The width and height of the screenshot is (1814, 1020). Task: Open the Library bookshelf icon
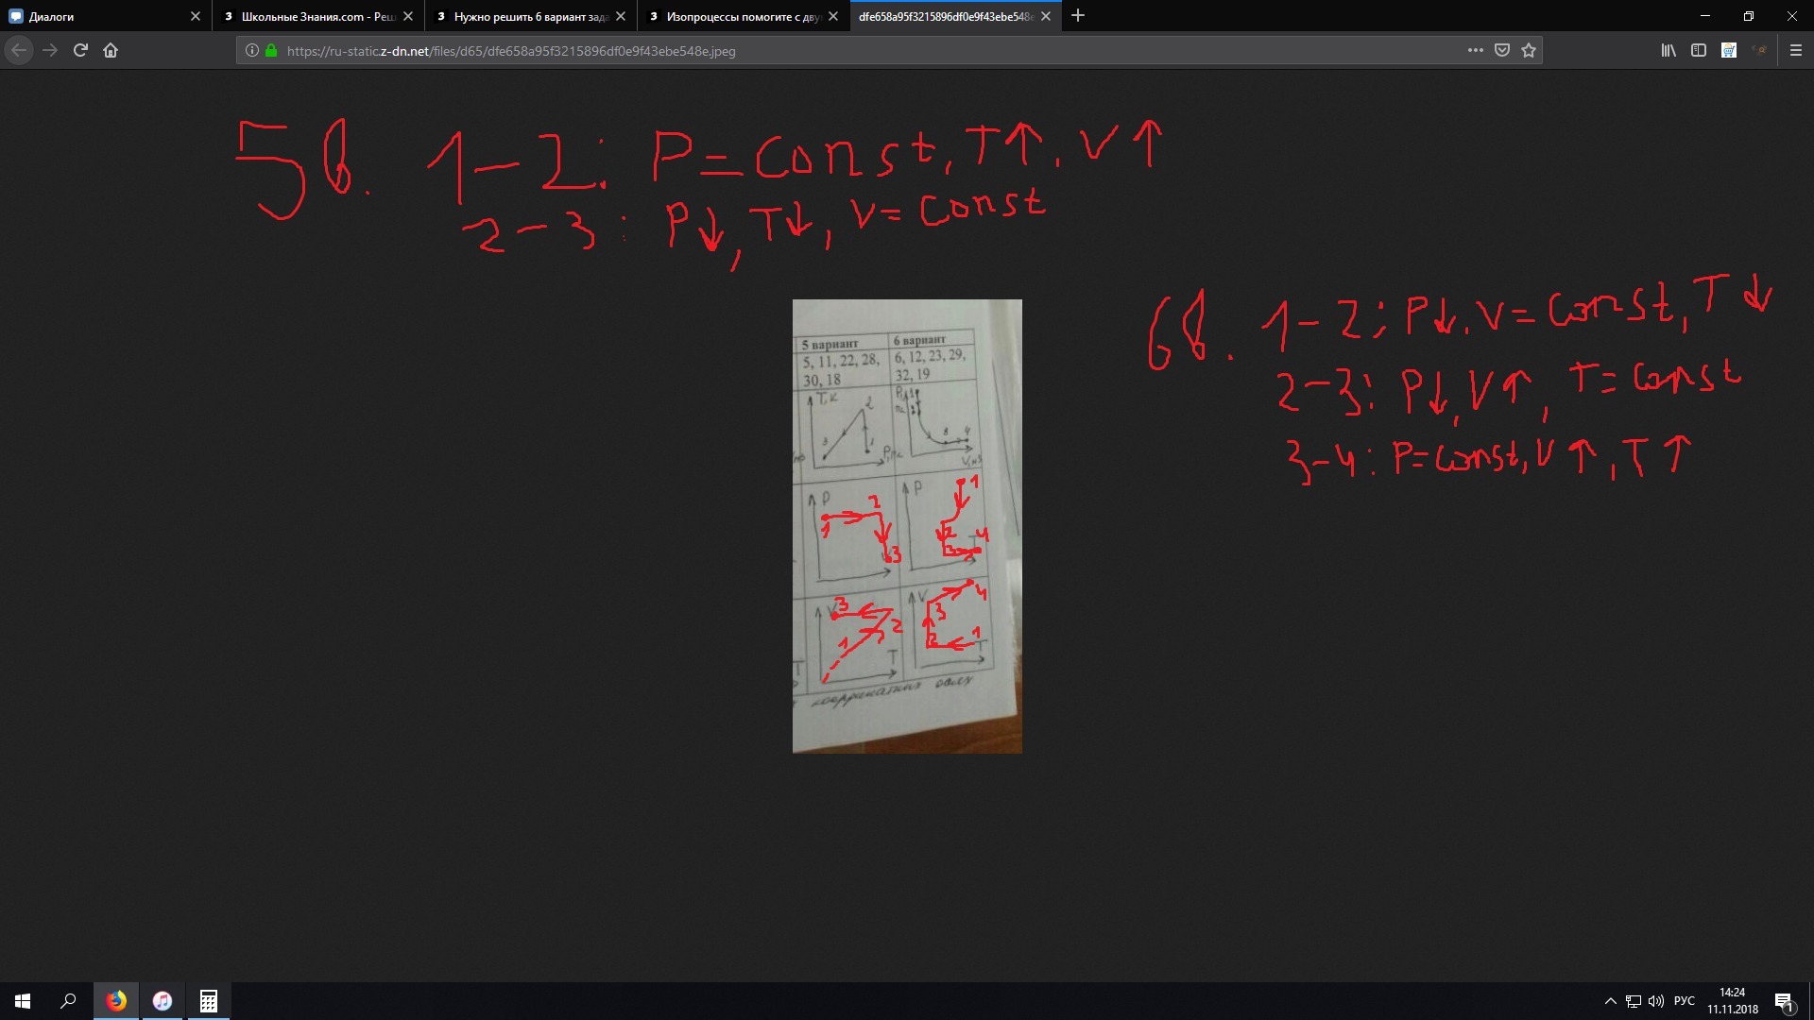point(1669,50)
